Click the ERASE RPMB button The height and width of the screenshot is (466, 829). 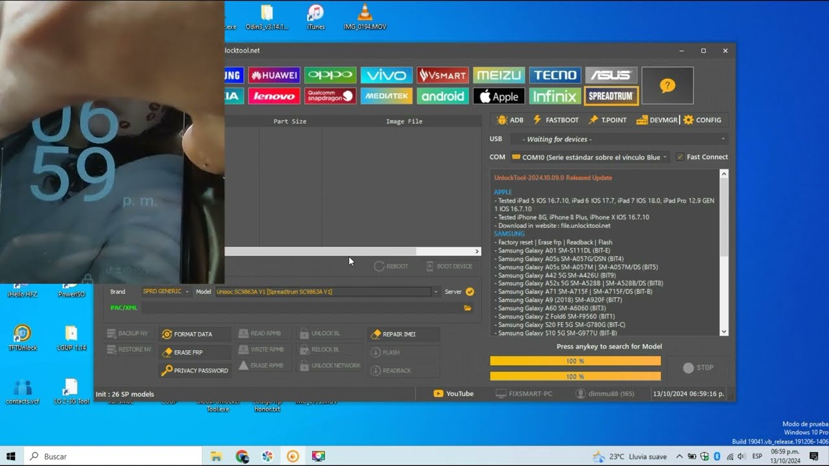262,366
